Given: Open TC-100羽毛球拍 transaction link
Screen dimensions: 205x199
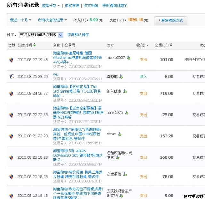Looking at the screenshot, I should (x=77, y=91).
